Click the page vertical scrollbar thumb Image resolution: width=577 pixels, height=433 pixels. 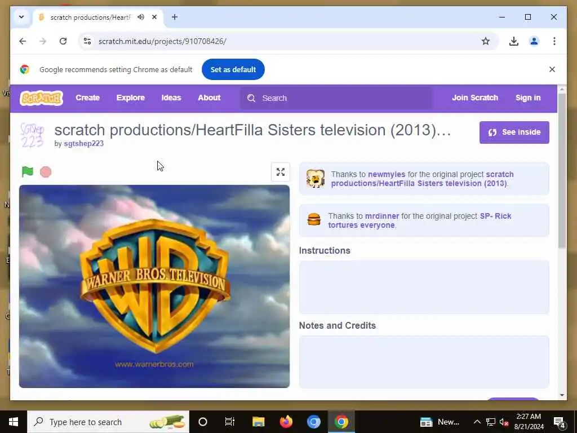pyautogui.click(x=562, y=170)
